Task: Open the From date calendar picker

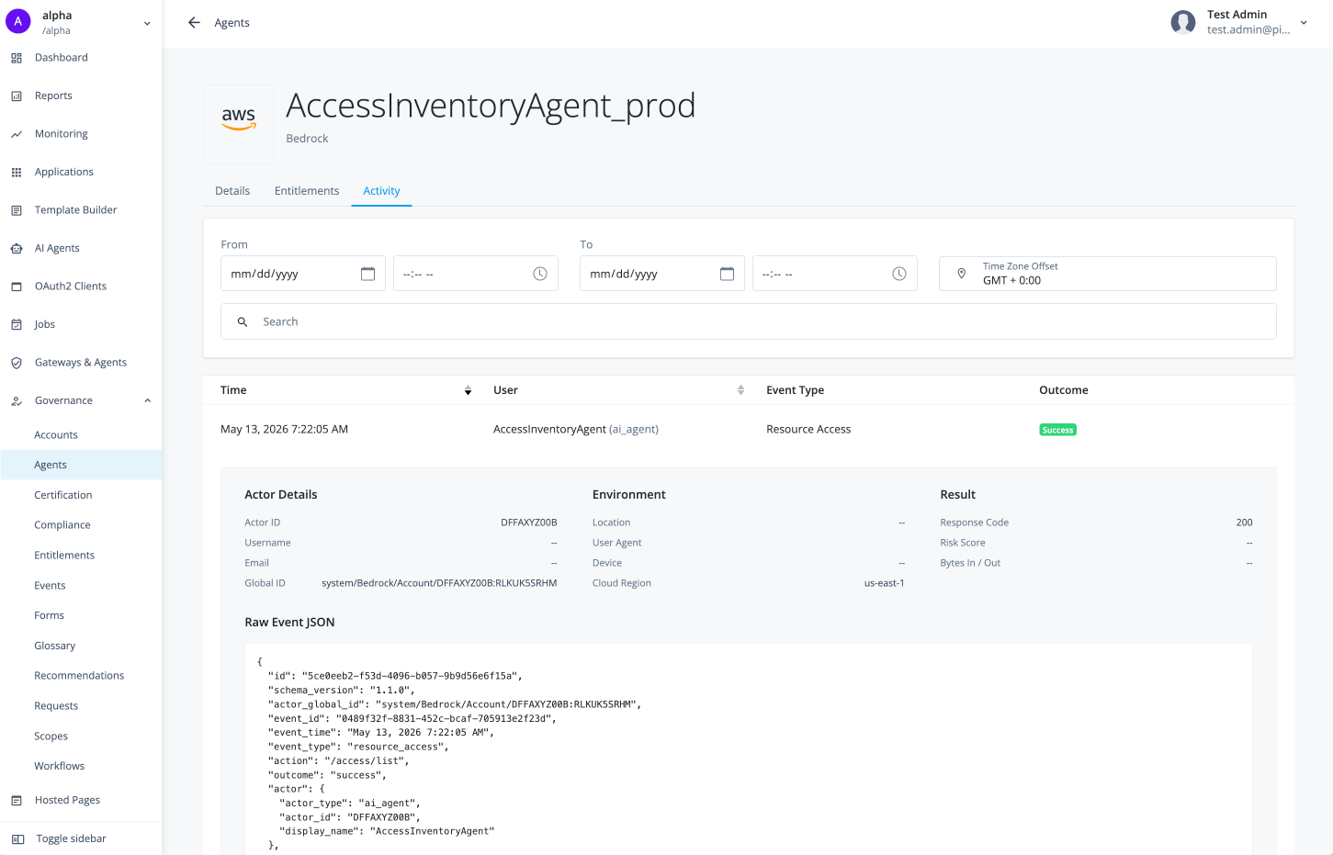Action: point(368,274)
